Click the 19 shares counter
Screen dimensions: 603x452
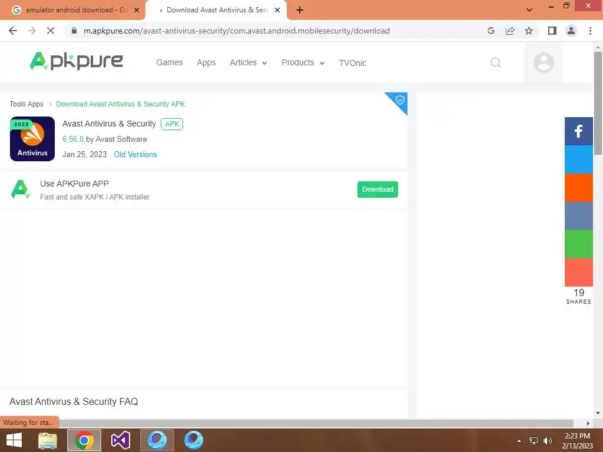click(x=578, y=297)
